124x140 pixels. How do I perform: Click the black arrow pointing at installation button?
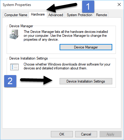36,80
